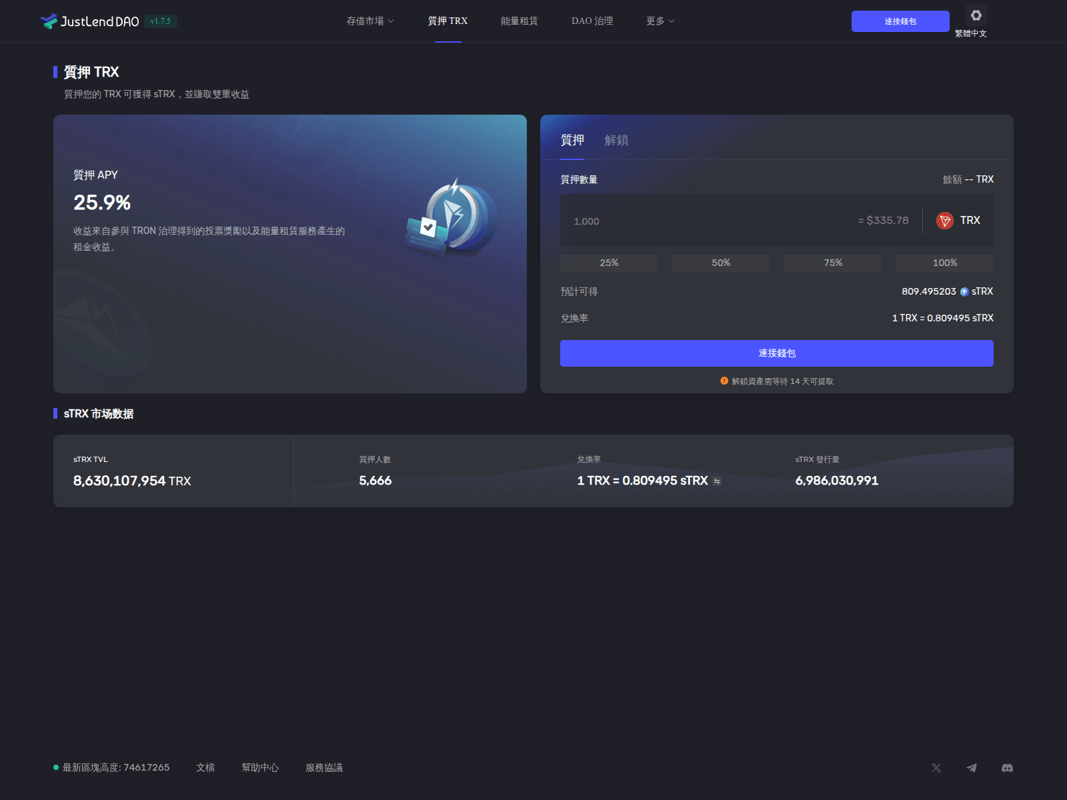Swap exchange rate direction icon
This screenshot has height=800, width=1067.
point(717,481)
